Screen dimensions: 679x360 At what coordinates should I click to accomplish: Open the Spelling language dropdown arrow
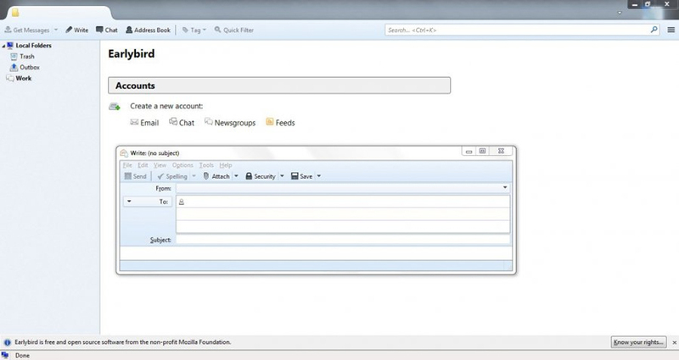194,176
